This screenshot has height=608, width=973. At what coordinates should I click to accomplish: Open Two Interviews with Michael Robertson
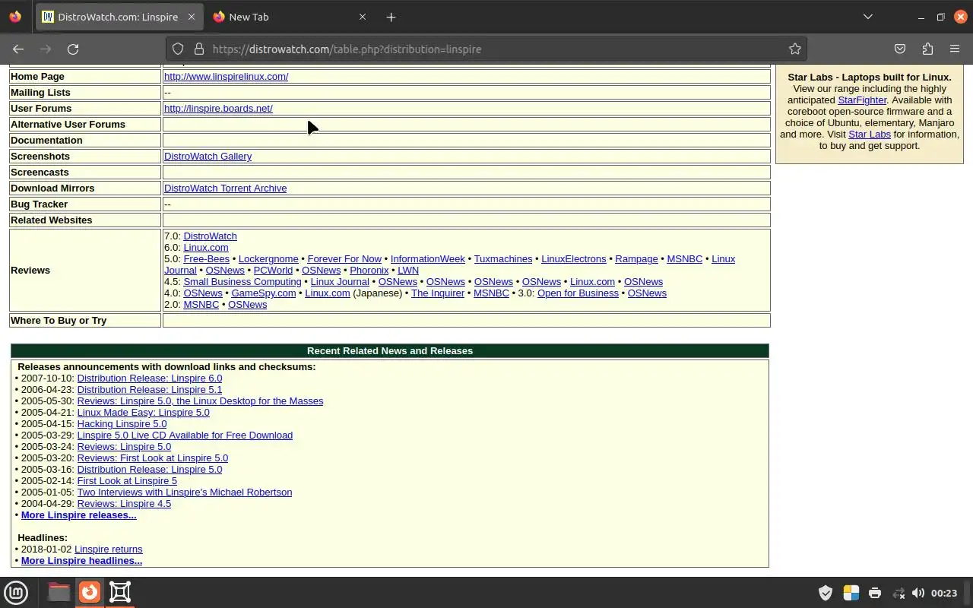click(x=185, y=492)
